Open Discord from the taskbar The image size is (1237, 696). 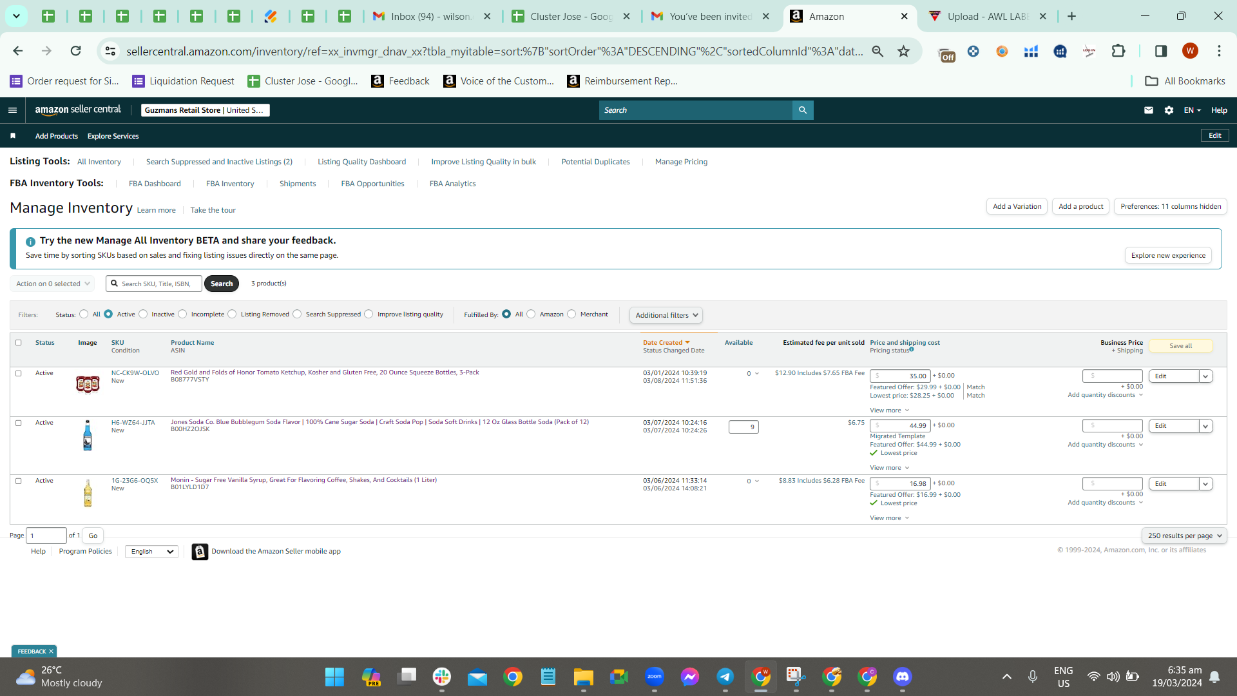[903, 677]
